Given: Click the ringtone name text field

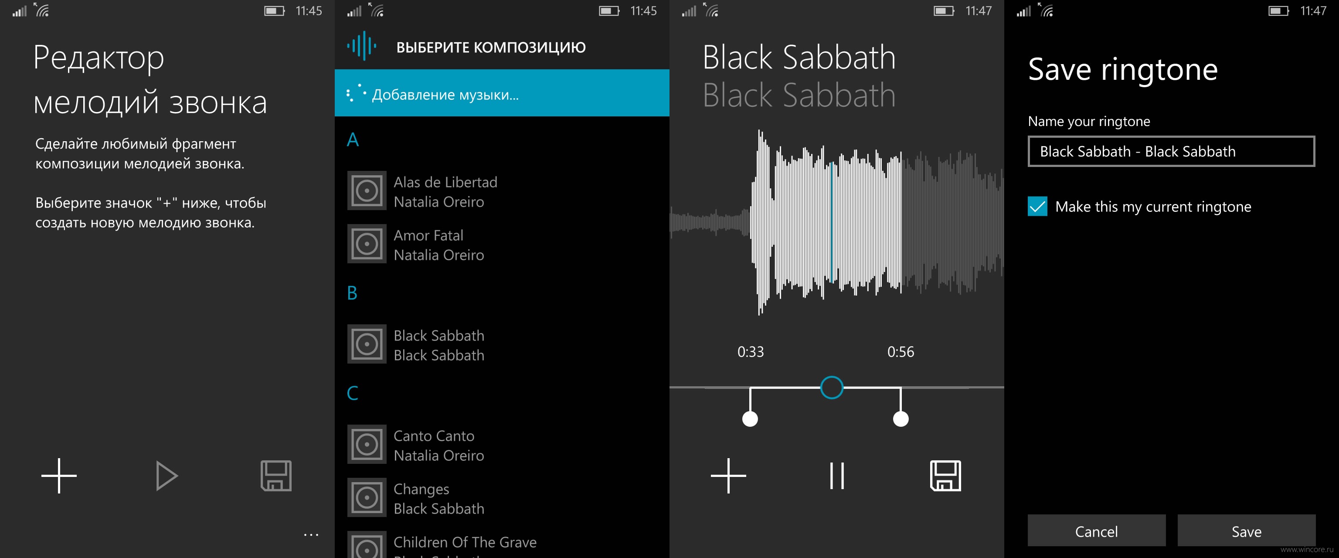Looking at the screenshot, I should coord(1171,151).
